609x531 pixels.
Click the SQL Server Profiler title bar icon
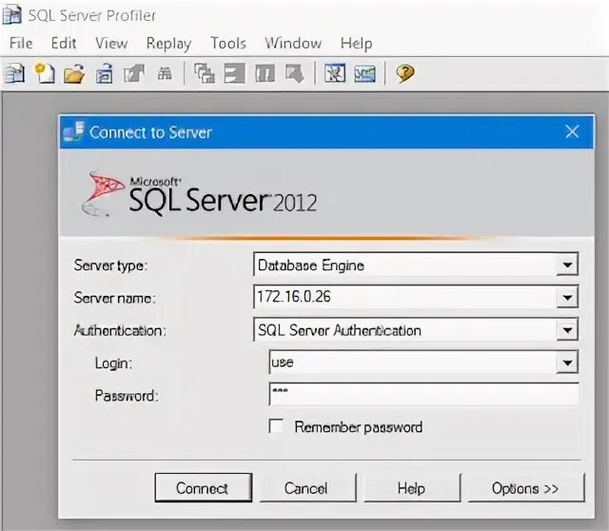click(12, 15)
